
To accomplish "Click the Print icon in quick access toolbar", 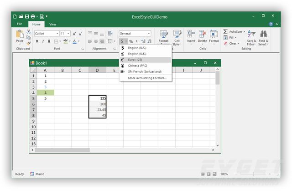I will [x=33, y=16].
